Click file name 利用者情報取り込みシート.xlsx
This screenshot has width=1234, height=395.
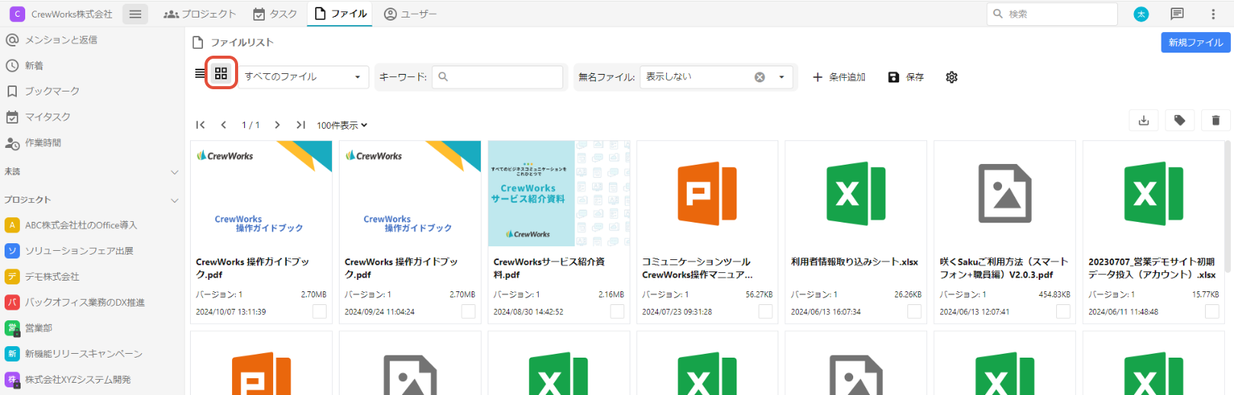coord(855,262)
